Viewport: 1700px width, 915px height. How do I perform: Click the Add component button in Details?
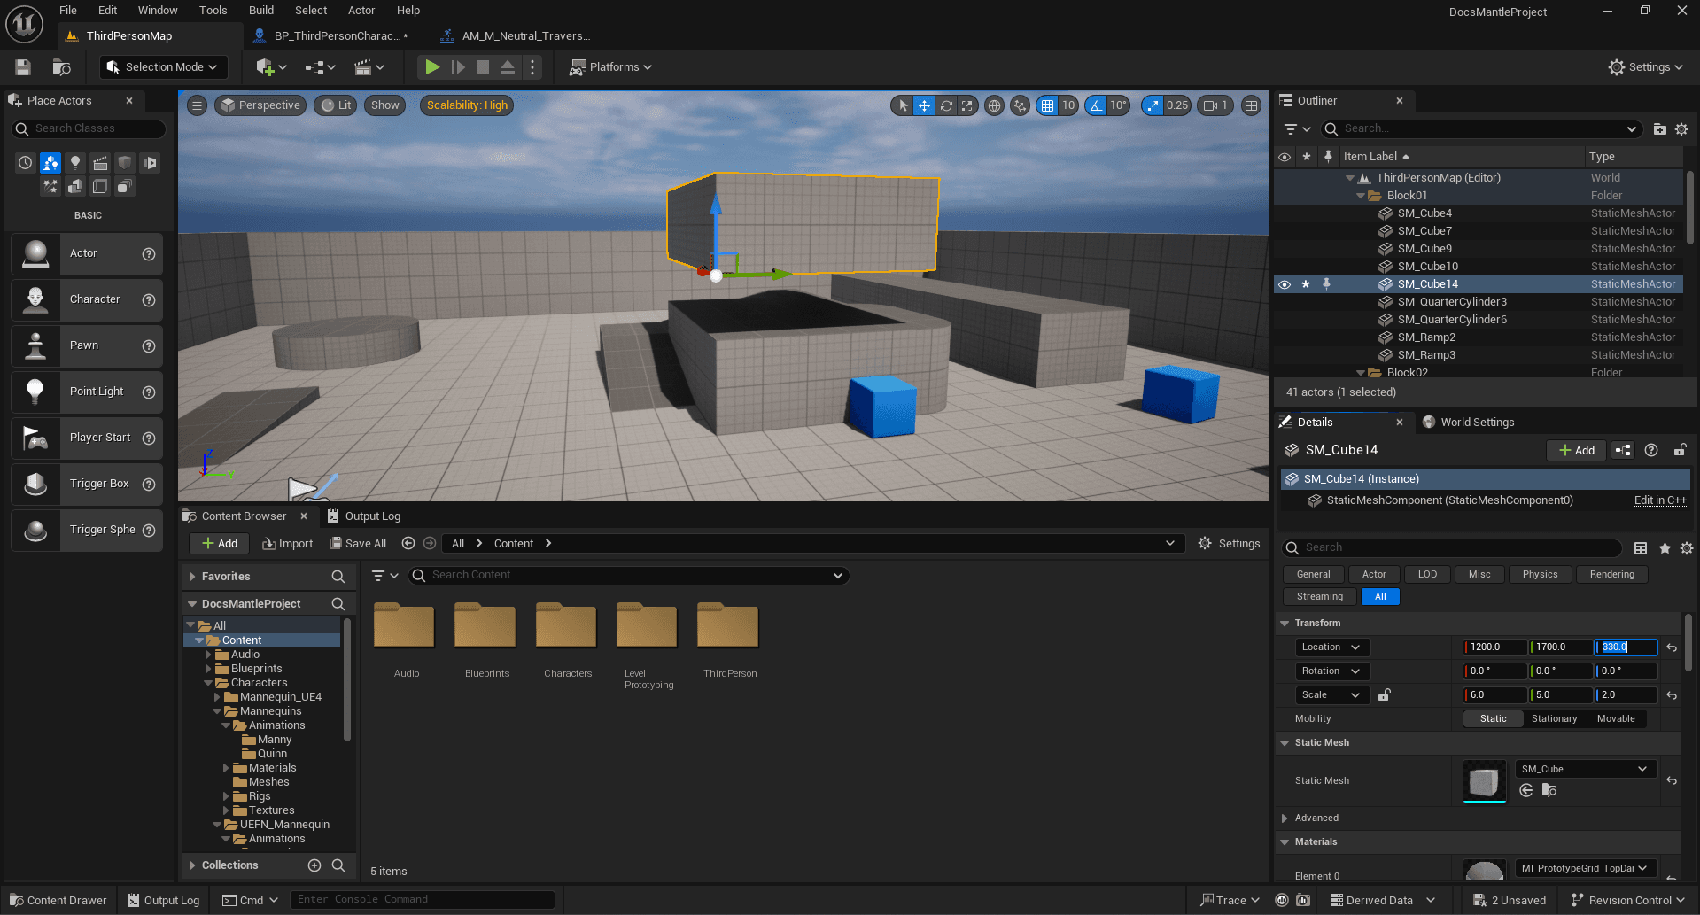[1577, 451]
